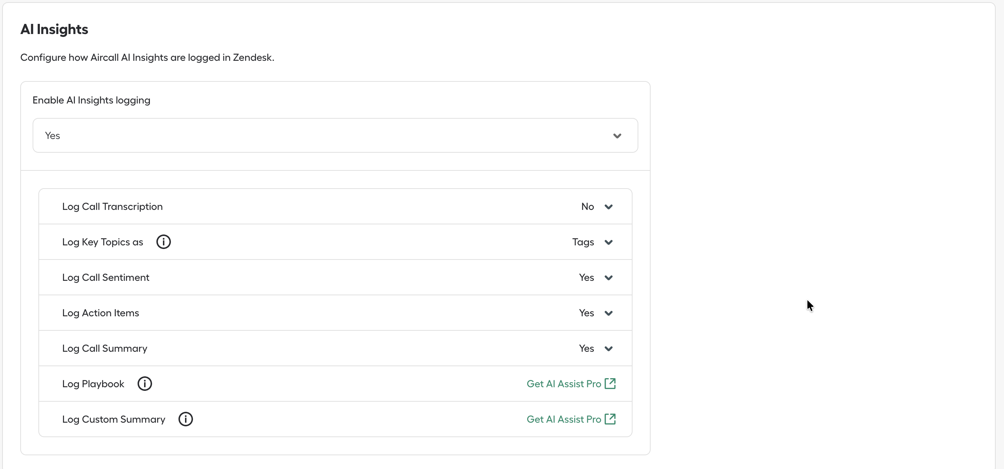This screenshot has width=1004, height=469.
Task: Click the AI Insights heading
Action: (54, 30)
